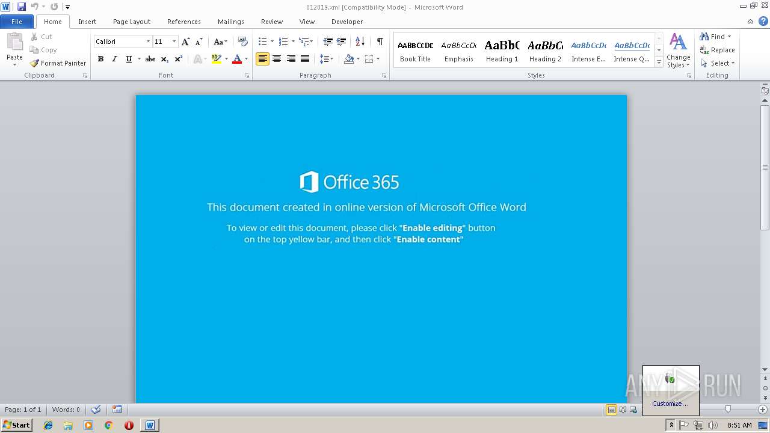The height and width of the screenshot is (433, 770).
Task: Apply the Heading 1 style
Action: coord(502,51)
